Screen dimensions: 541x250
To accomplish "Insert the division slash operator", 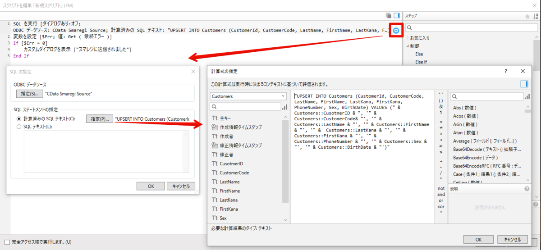I will tap(441, 173).
